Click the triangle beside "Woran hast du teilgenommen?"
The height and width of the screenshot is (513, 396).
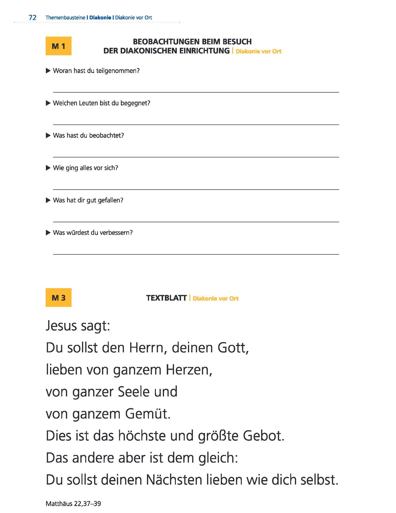point(48,71)
